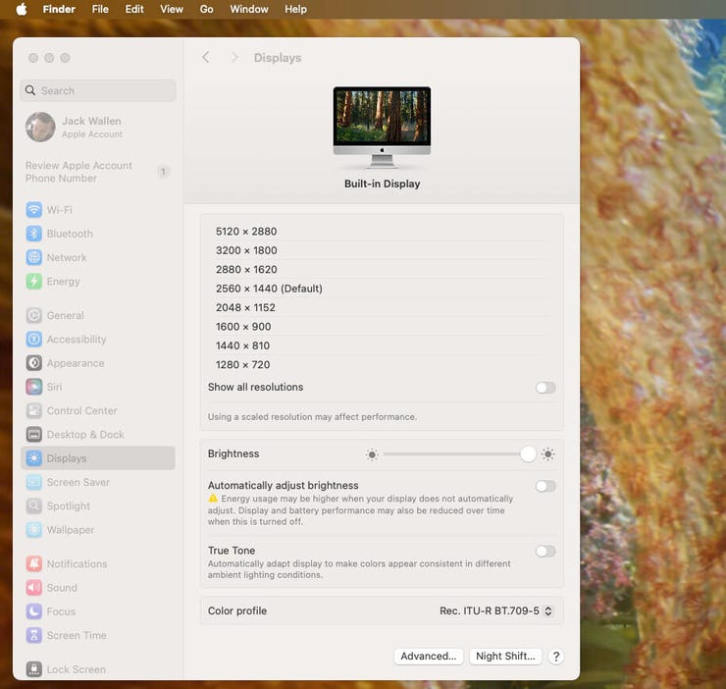
Task: Open Night Shift... settings
Action: 505,656
